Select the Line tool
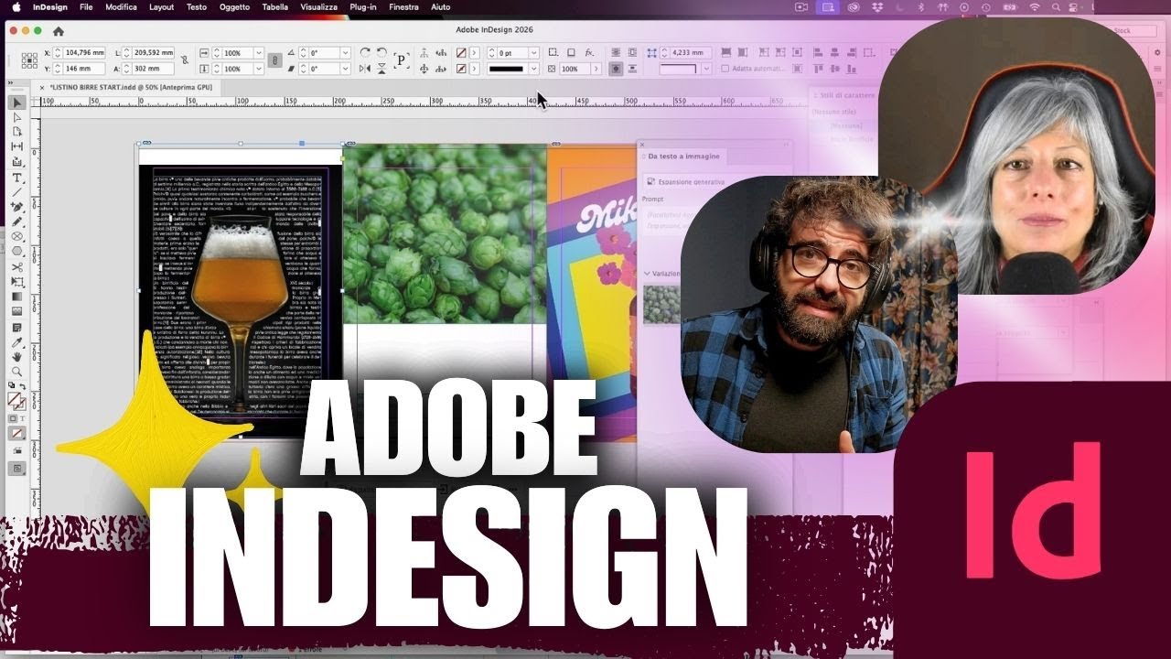This screenshot has height=659, width=1171. pos(16,192)
